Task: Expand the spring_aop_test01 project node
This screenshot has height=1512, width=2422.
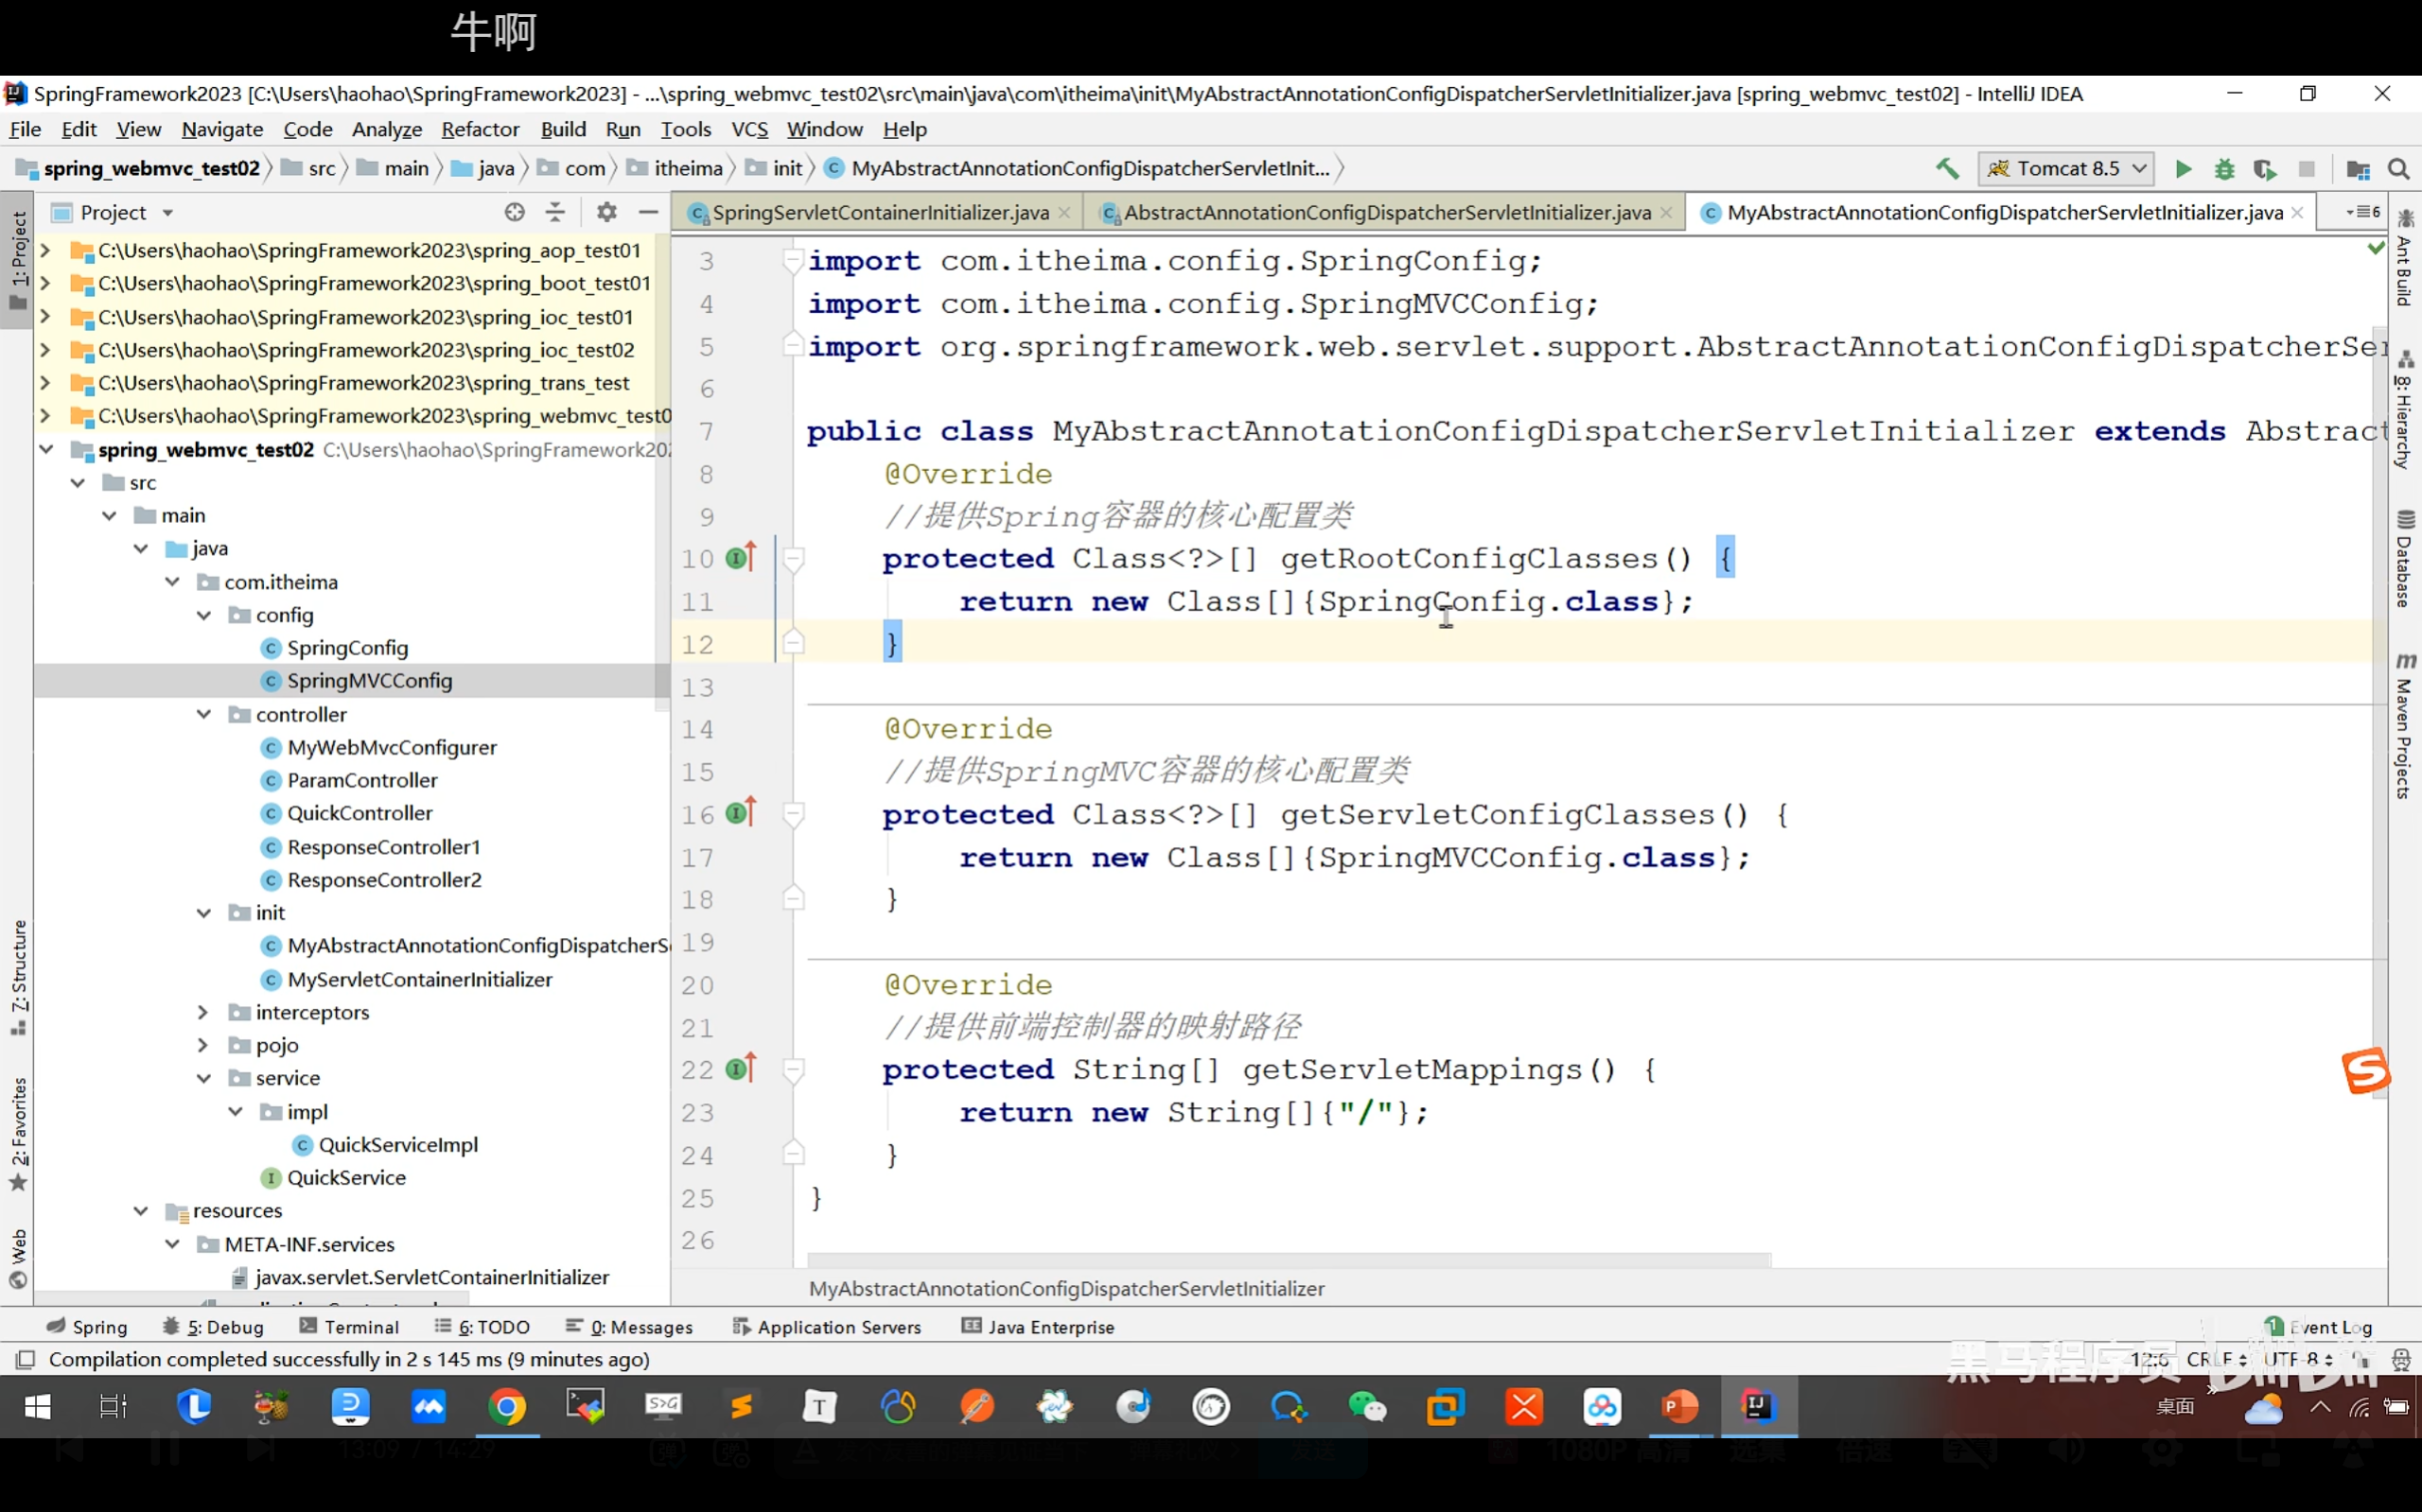Action: 46,250
